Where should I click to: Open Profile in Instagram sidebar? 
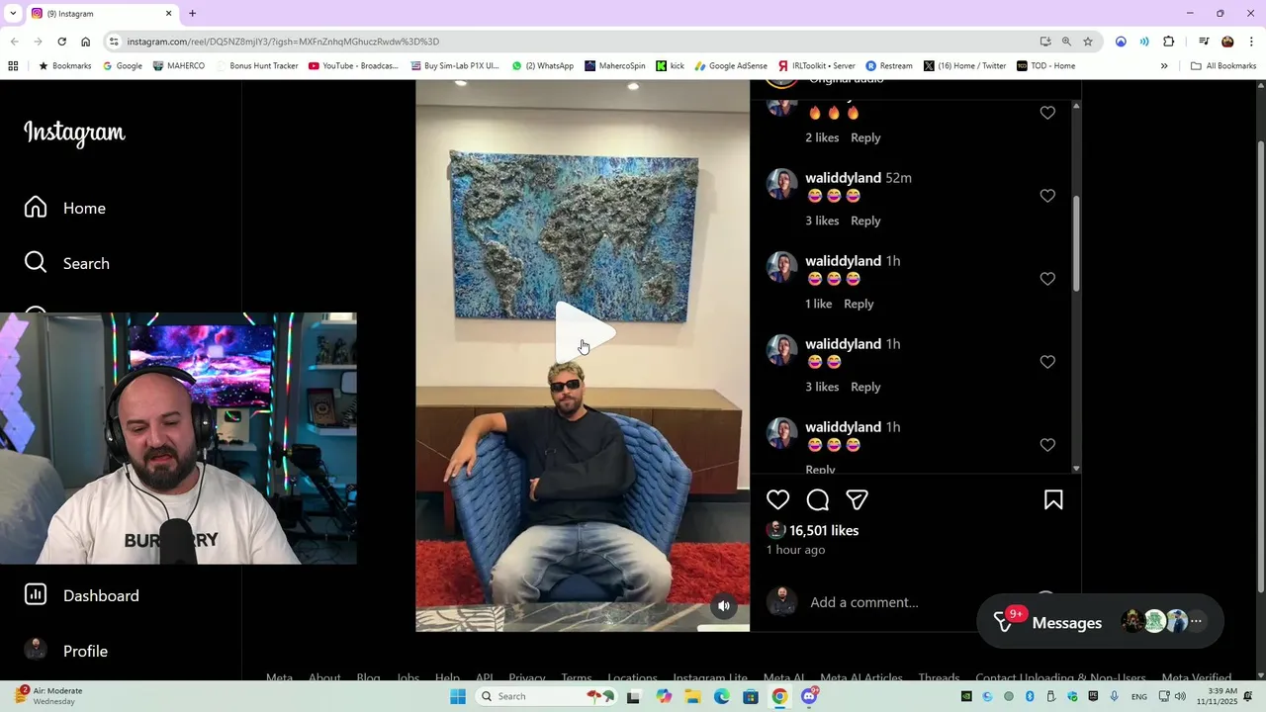66,651
